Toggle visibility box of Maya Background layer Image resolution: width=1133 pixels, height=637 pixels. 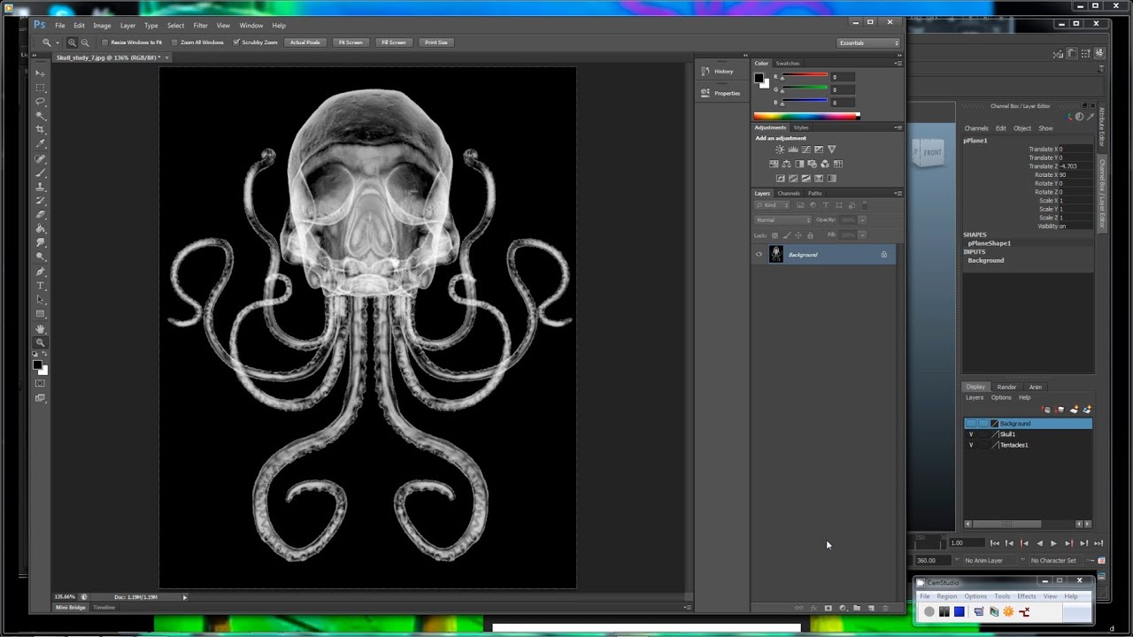pyautogui.click(x=971, y=424)
